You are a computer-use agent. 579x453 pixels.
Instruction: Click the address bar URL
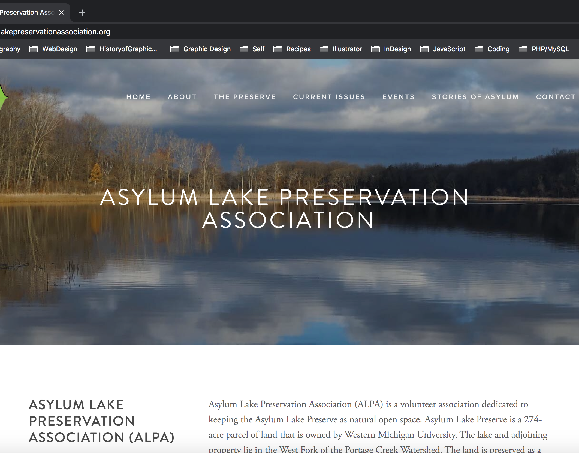(x=55, y=32)
